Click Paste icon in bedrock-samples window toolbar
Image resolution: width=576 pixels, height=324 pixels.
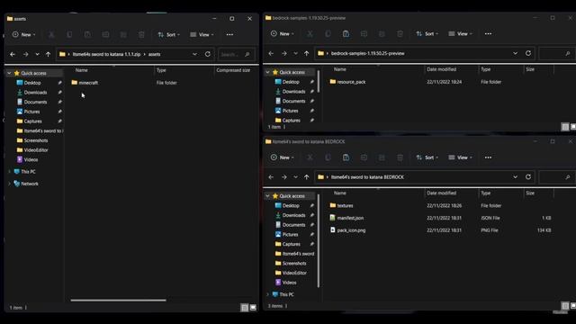click(346, 34)
